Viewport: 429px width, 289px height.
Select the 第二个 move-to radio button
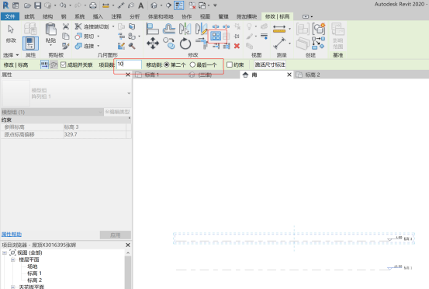click(167, 64)
